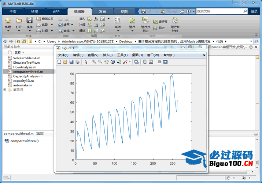
Task: Click Desktop in the address path
Action: click(126, 41)
